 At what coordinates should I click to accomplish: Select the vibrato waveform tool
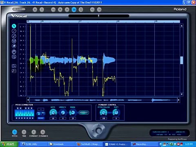14,41
